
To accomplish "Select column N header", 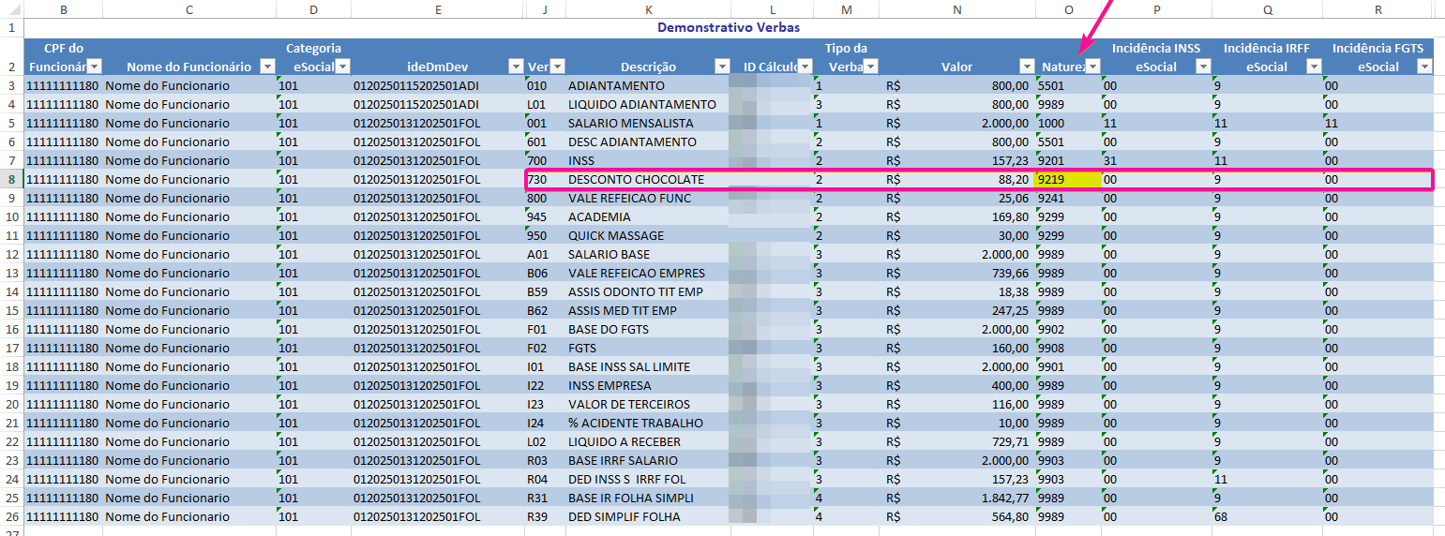I will (x=956, y=9).
